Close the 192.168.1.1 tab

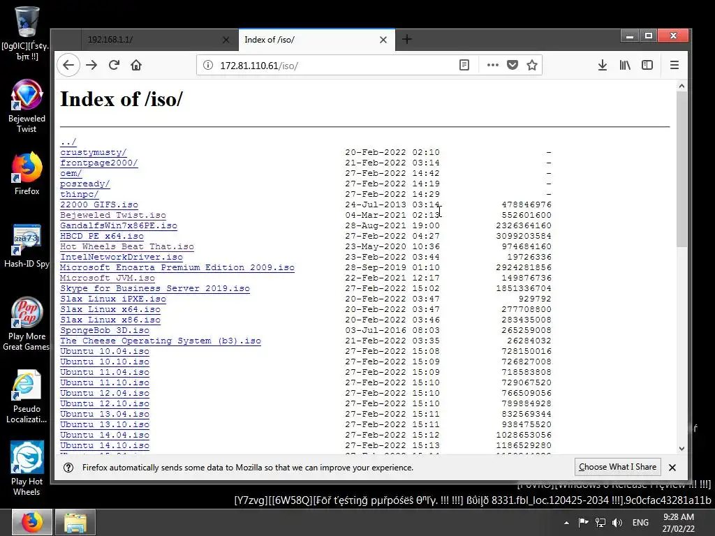226,40
